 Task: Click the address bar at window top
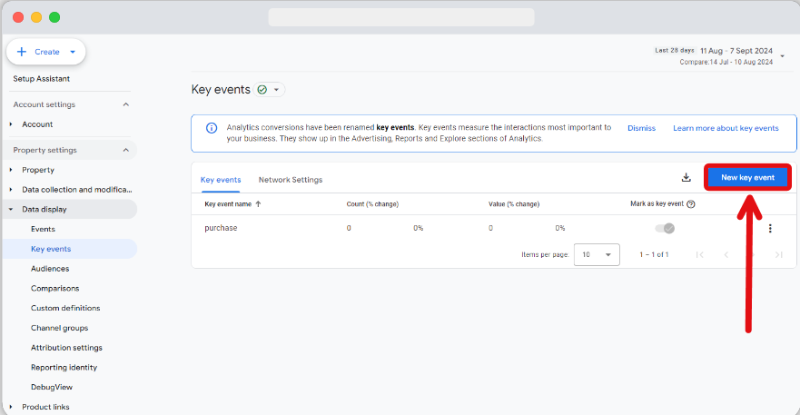tap(401, 17)
